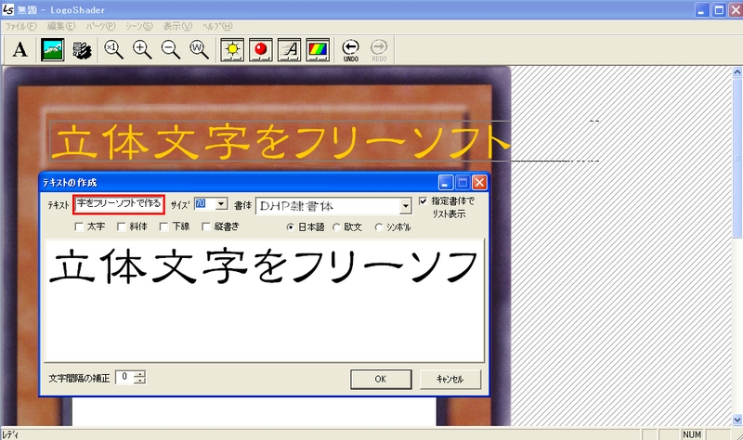Select the text tool 'A' icon

(20, 49)
